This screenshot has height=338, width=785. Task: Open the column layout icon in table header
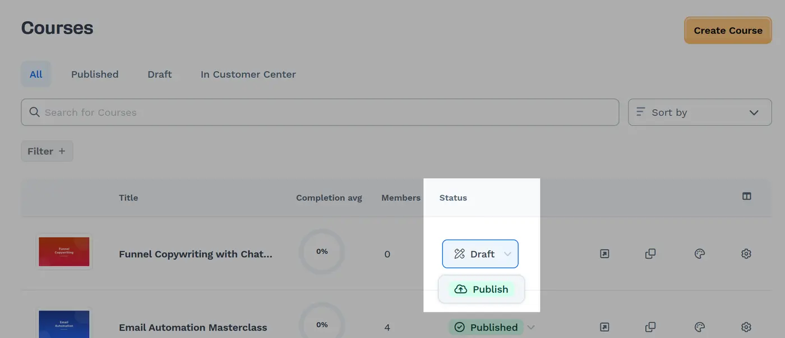coord(746,196)
